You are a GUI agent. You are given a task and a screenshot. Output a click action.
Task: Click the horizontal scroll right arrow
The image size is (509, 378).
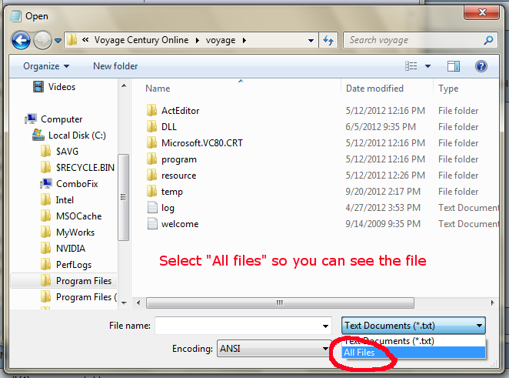click(x=492, y=303)
